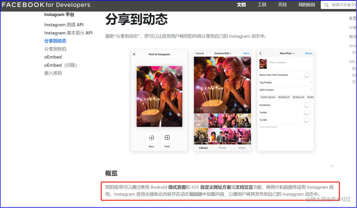Switch to the Photo tab in mockup

pos(222,148)
